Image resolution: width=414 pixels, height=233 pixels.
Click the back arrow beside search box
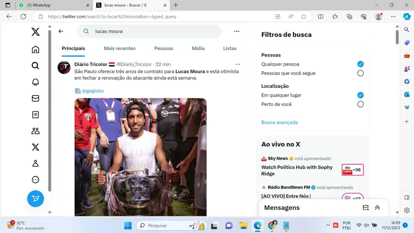(61, 31)
